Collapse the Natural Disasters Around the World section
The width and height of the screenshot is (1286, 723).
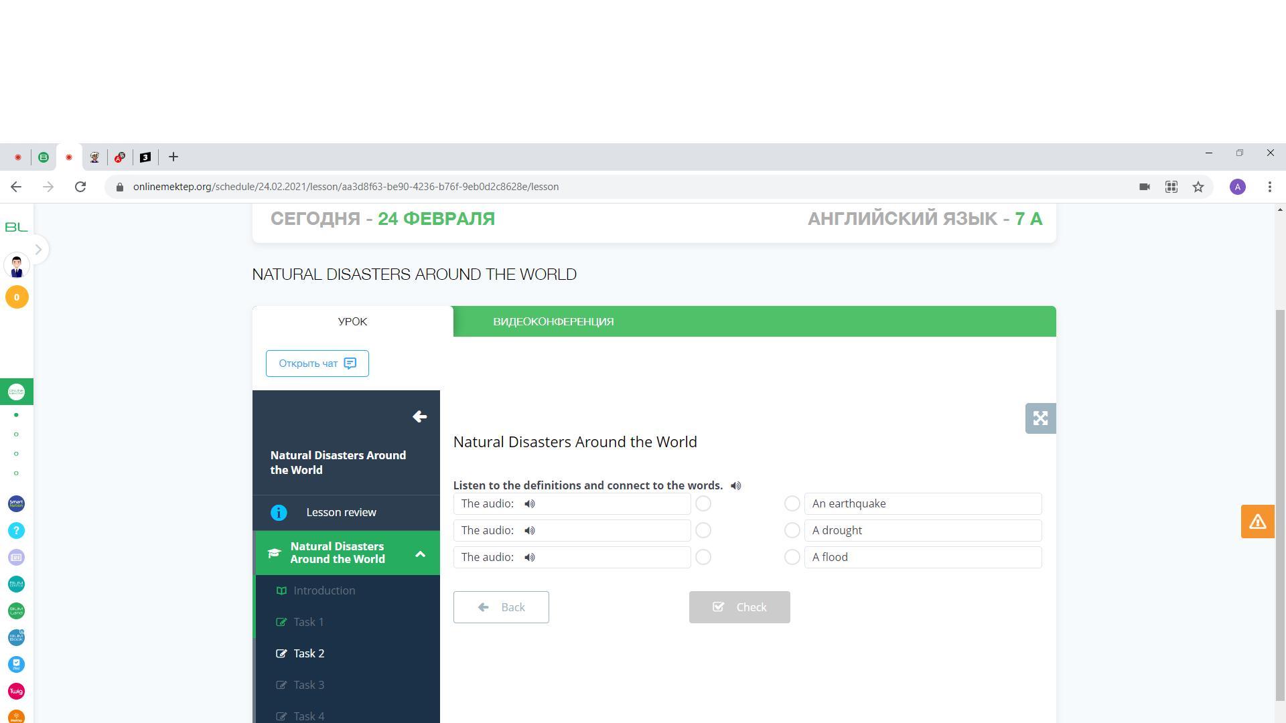pos(420,554)
